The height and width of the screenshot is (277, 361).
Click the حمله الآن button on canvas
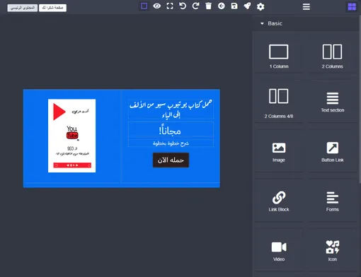[x=171, y=160]
